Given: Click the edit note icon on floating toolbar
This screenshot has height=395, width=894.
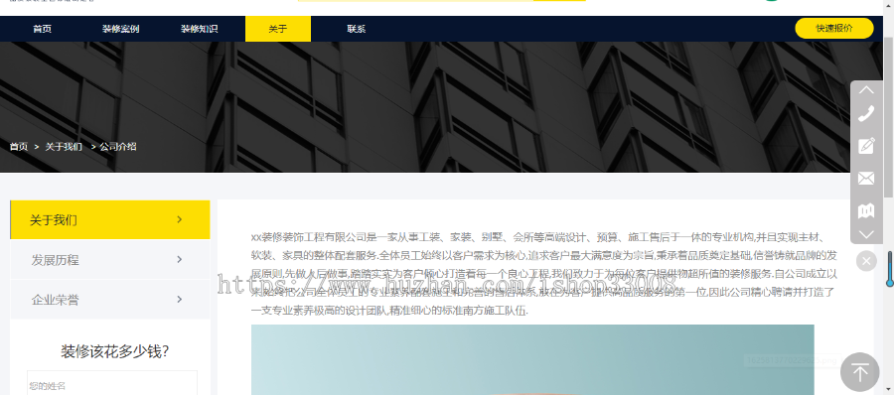Looking at the screenshot, I should coord(866,146).
